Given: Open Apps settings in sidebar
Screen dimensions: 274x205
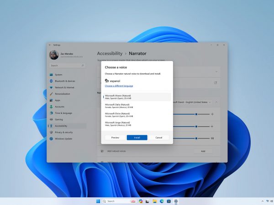Looking at the screenshot, I should point(67,100).
